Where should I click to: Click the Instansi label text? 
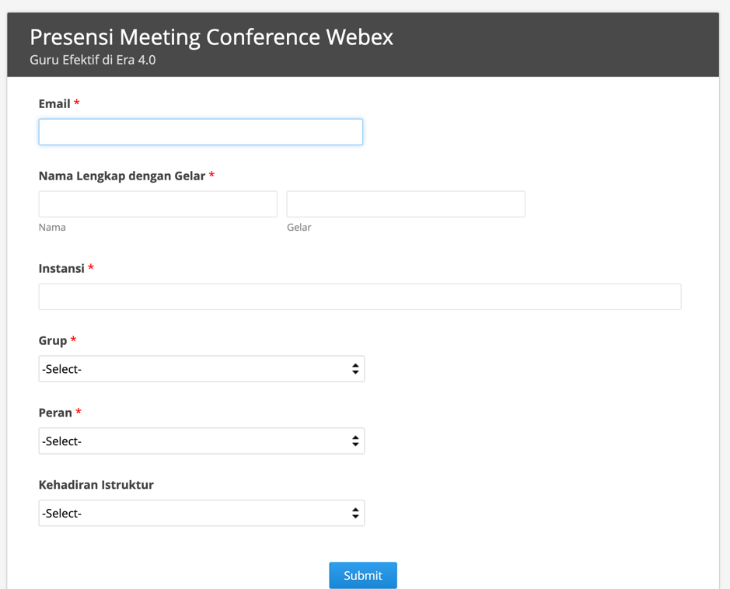coord(61,268)
